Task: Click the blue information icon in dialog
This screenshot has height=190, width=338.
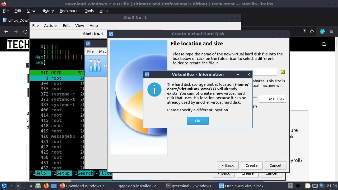Action: point(154,89)
